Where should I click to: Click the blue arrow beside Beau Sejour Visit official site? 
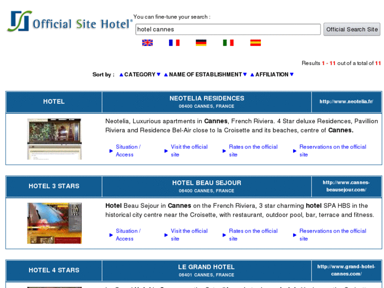[x=166, y=235]
